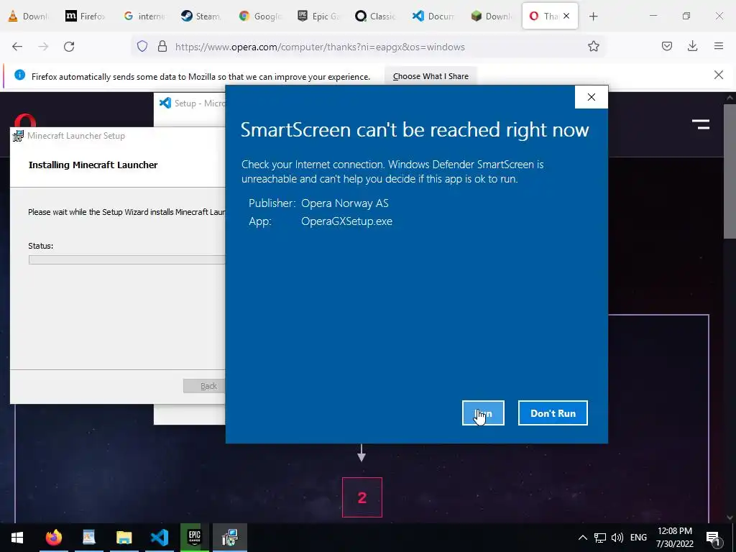736x552 pixels.
Task: Switch to the Google Chrome tab
Action: [260, 17]
